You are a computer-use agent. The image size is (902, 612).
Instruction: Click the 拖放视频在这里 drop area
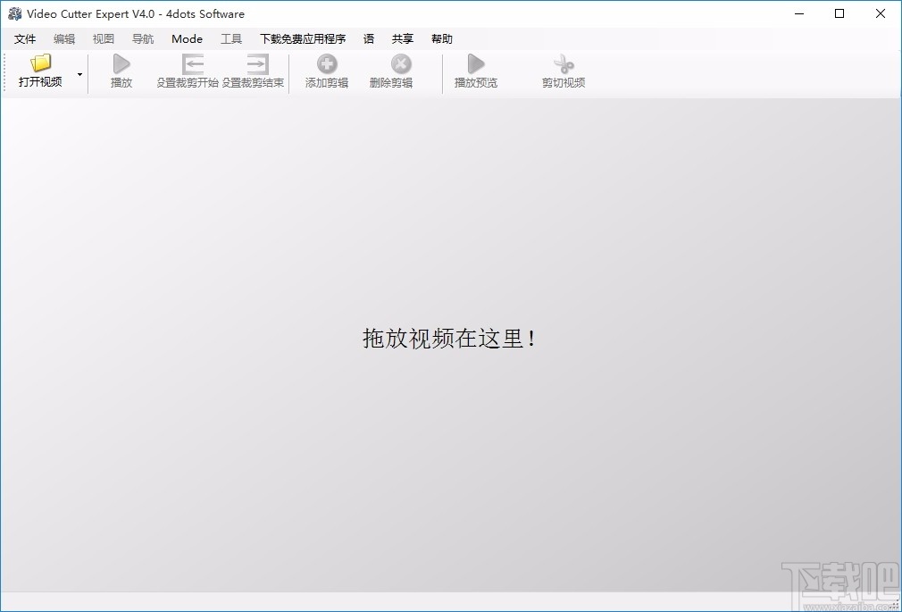click(x=451, y=339)
